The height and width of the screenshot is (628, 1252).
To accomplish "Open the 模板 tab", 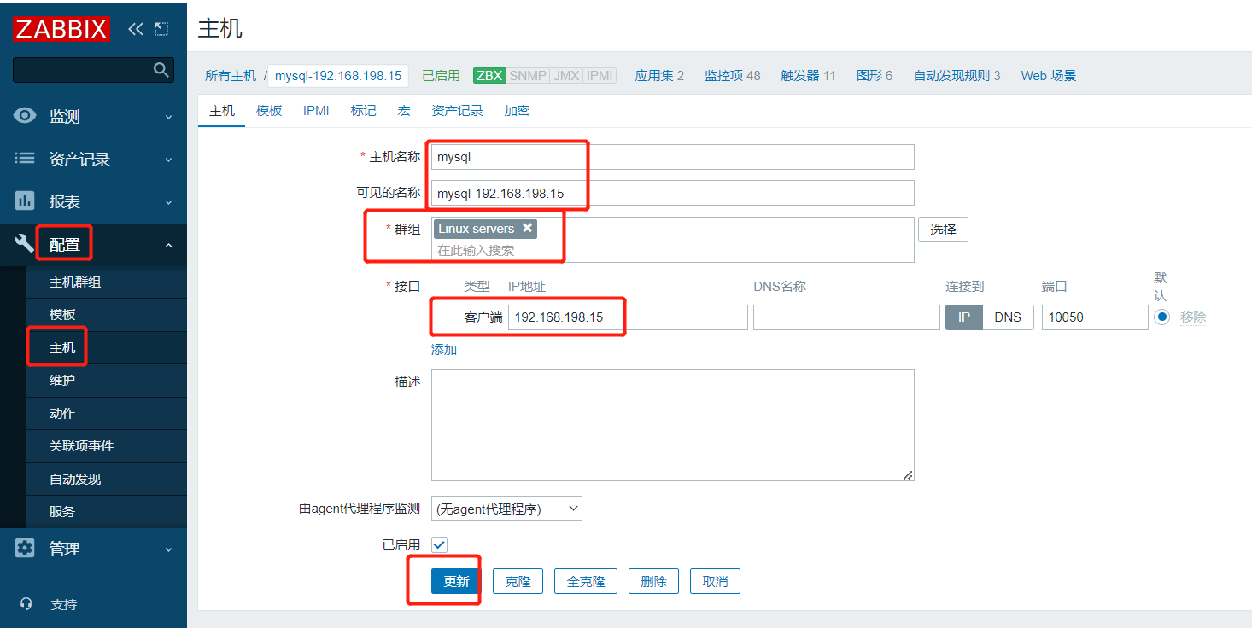I will 269,111.
